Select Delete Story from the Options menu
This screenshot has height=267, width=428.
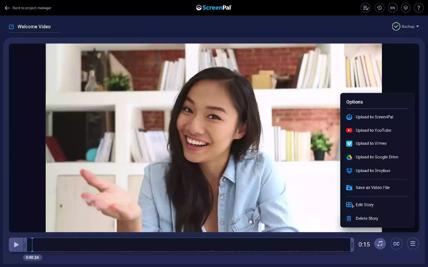tap(367, 218)
